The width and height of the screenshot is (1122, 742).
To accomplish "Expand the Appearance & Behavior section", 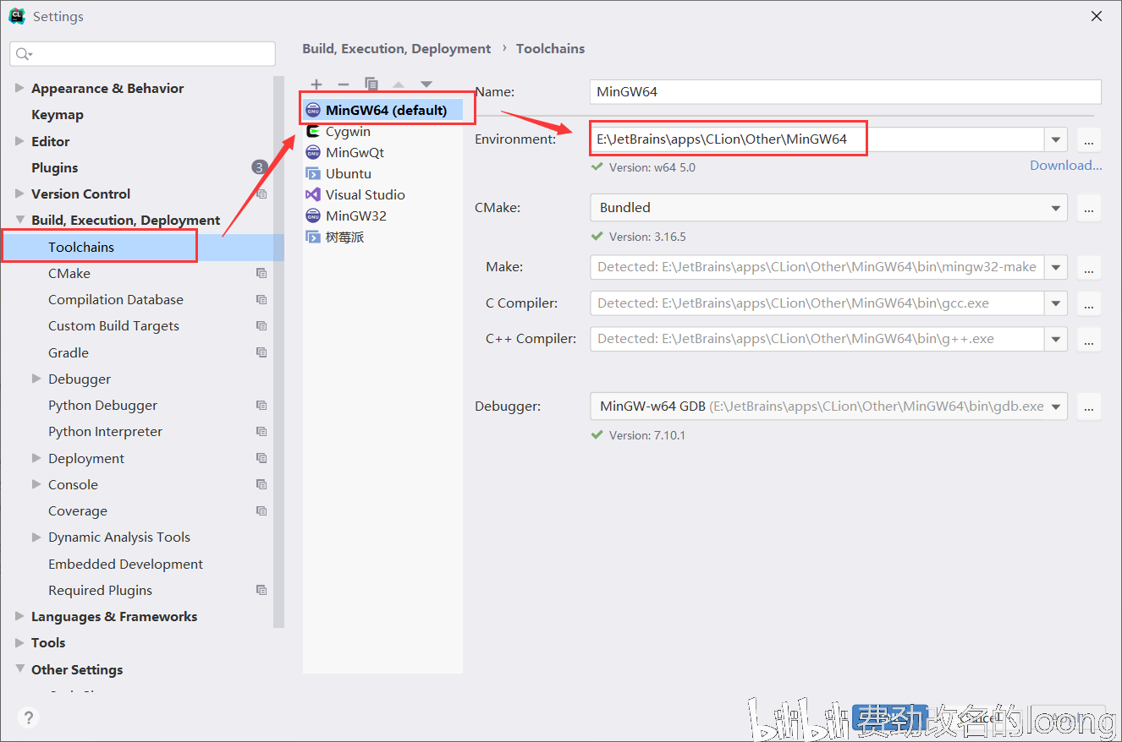I will click(19, 88).
